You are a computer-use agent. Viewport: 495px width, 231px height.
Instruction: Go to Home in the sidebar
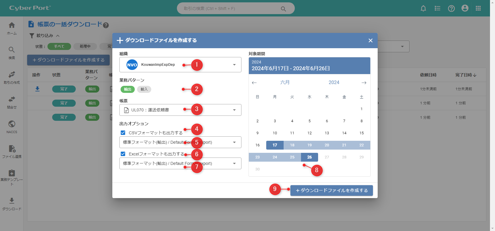(x=12, y=28)
